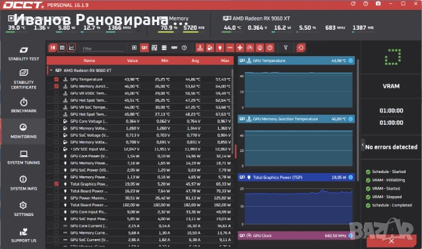Open the Stability Certificate section
The width and height of the screenshot is (422, 249).
[24, 79]
